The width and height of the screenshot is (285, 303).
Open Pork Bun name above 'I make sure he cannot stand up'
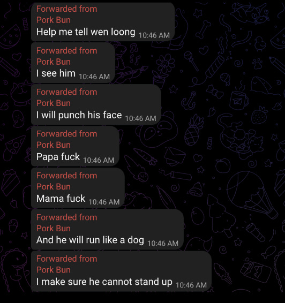click(54, 270)
